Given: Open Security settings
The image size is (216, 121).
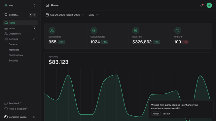Looking at the screenshot, I should [13, 60].
